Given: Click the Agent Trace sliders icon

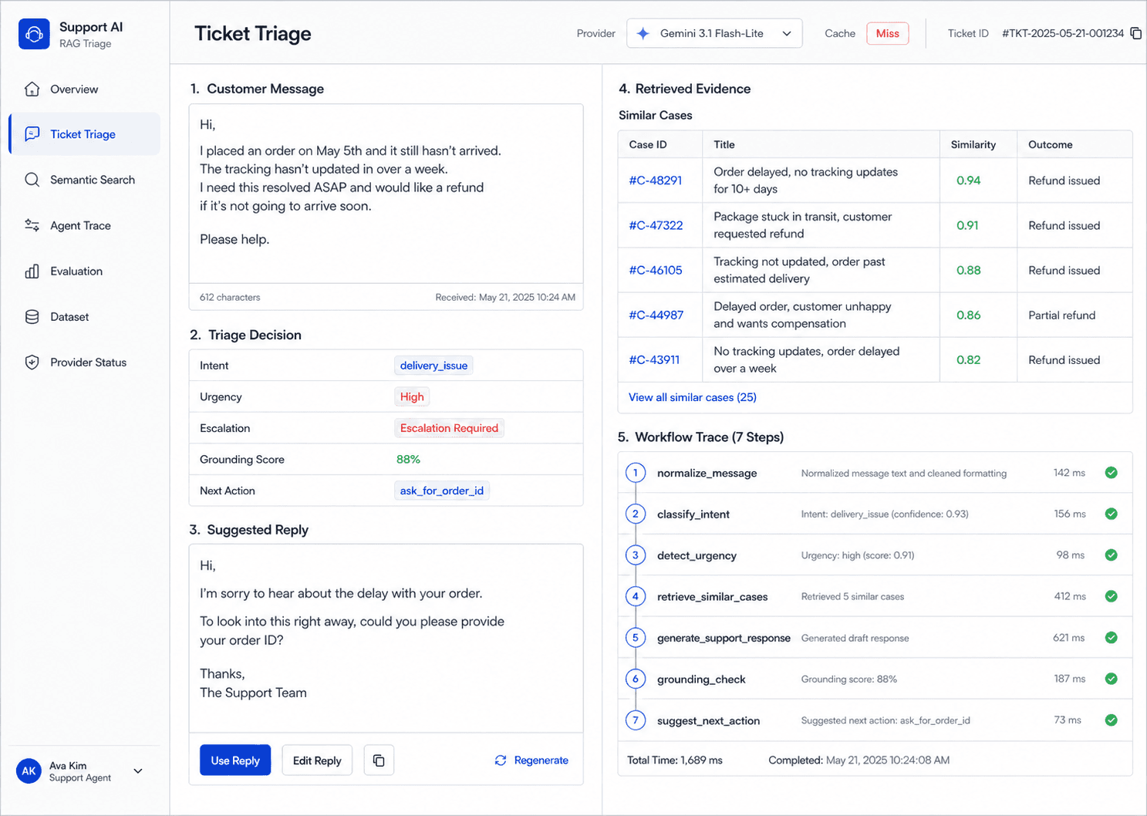Looking at the screenshot, I should click(32, 225).
